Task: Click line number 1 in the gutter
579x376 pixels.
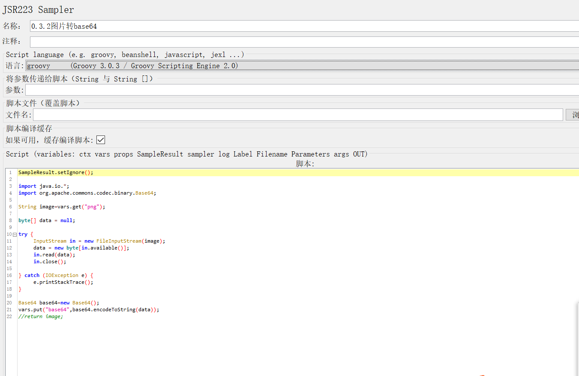Action: [10, 172]
